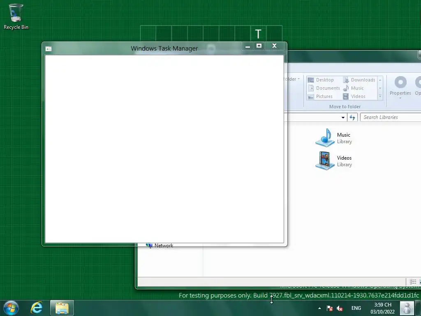Choose Music in Move to folder gallery
The image size is (421, 316).
353,88
